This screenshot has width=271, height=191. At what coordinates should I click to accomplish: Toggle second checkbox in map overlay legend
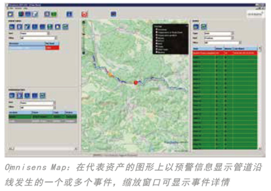click(156, 33)
